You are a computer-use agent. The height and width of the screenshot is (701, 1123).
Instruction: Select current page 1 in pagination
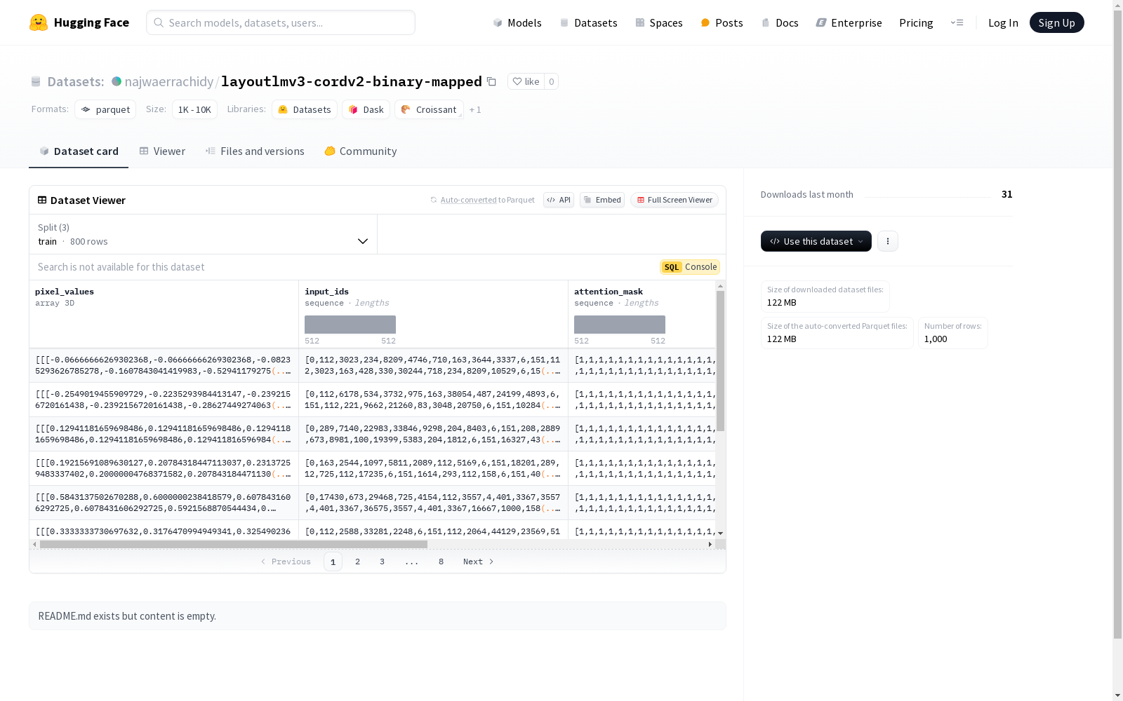333,562
